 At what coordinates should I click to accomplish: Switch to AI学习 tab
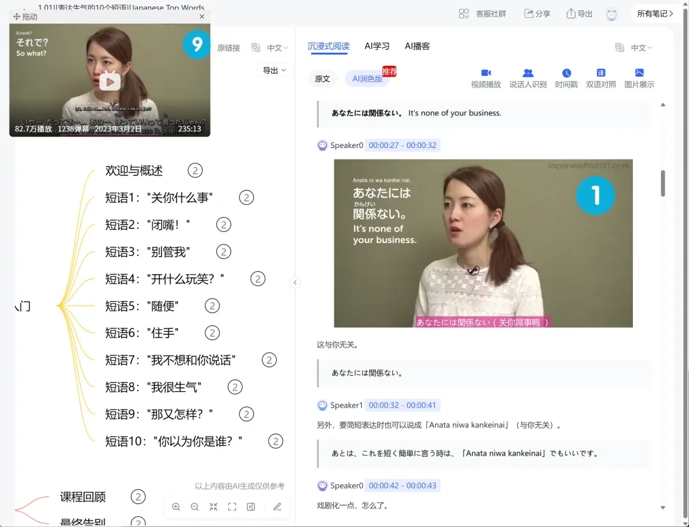point(377,46)
